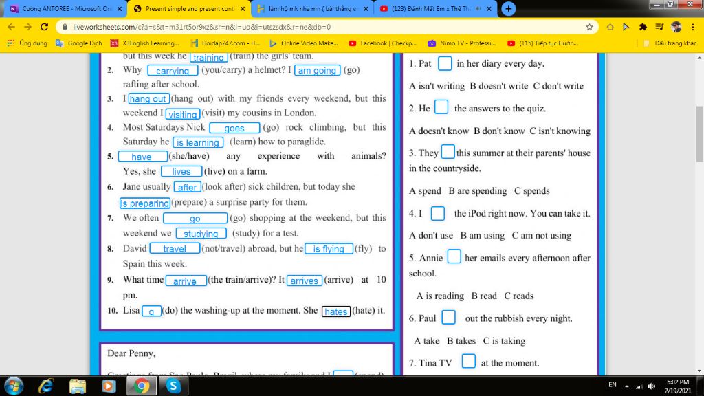Viewport: 704px width, 396px height.
Task: Open the Chrome extensions puzzle icon
Action: pyautogui.click(x=643, y=27)
